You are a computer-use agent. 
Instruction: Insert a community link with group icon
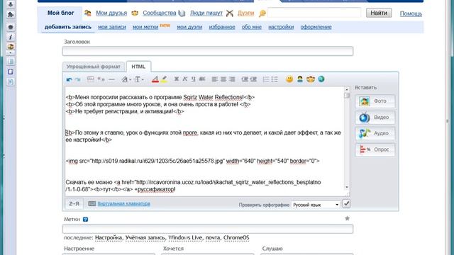[x=311, y=79]
